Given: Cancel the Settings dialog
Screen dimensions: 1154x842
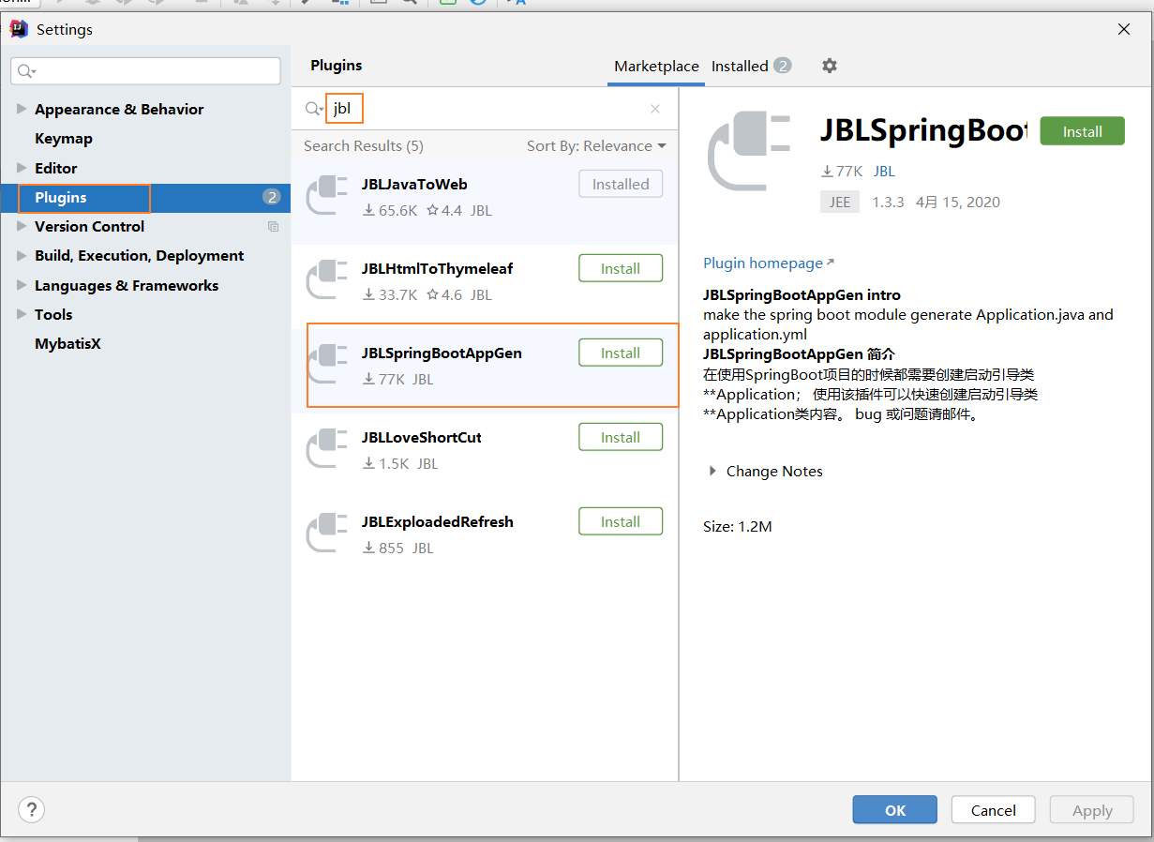Looking at the screenshot, I should click(993, 810).
